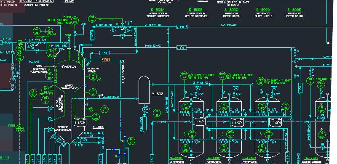This screenshot has height=164, width=337.
Task: Click the XC timer controller bubble
Action: [x=20, y=128]
